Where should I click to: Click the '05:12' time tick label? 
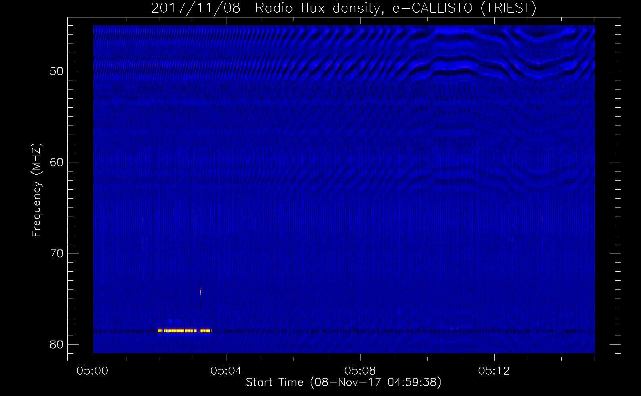pos(494,371)
